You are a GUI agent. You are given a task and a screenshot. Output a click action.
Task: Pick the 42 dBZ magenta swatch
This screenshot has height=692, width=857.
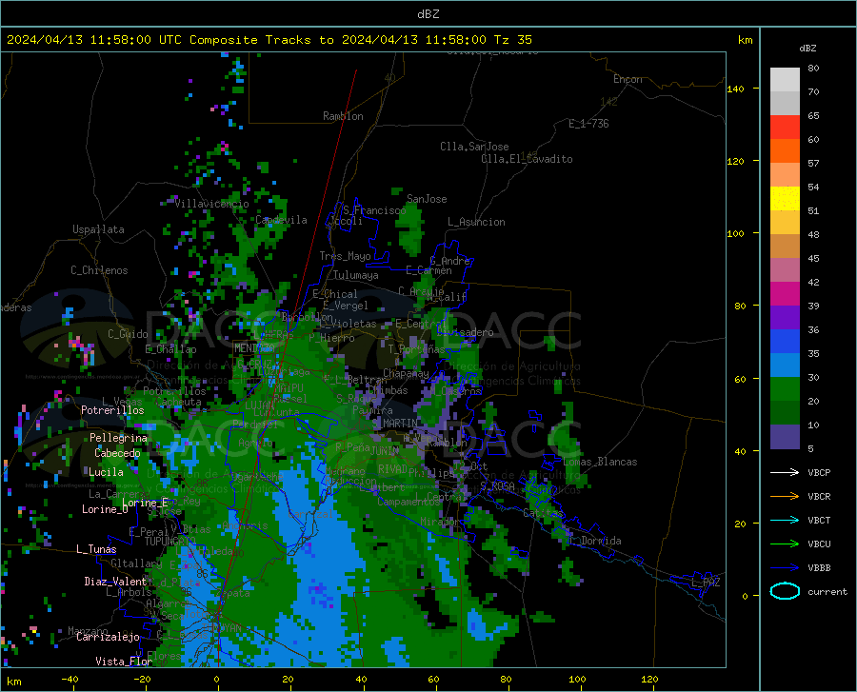click(x=785, y=294)
